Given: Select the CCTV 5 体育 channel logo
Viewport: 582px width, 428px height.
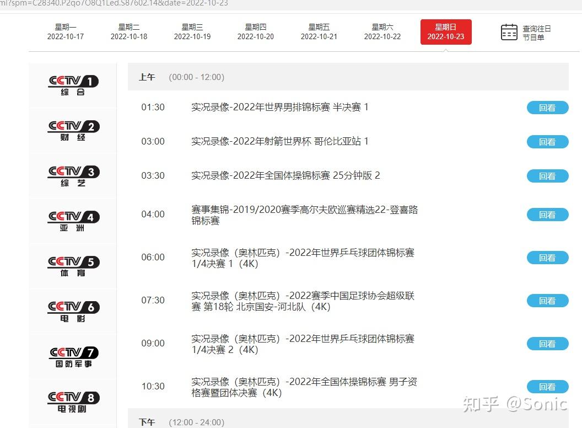Looking at the screenshot, I should tap(73, 266).
